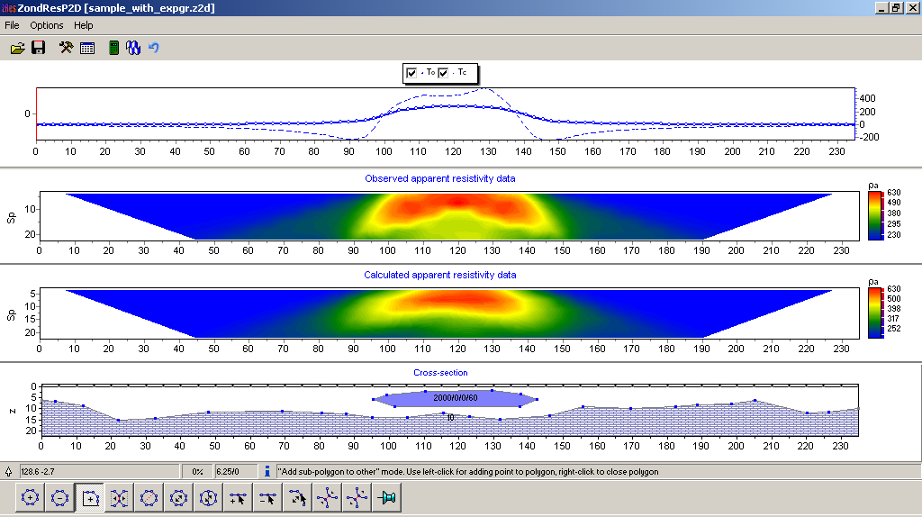Image resolution: width=922 pixels, height=517 pixels.
Task: Open the data table icon
Action: coord(87,48)
